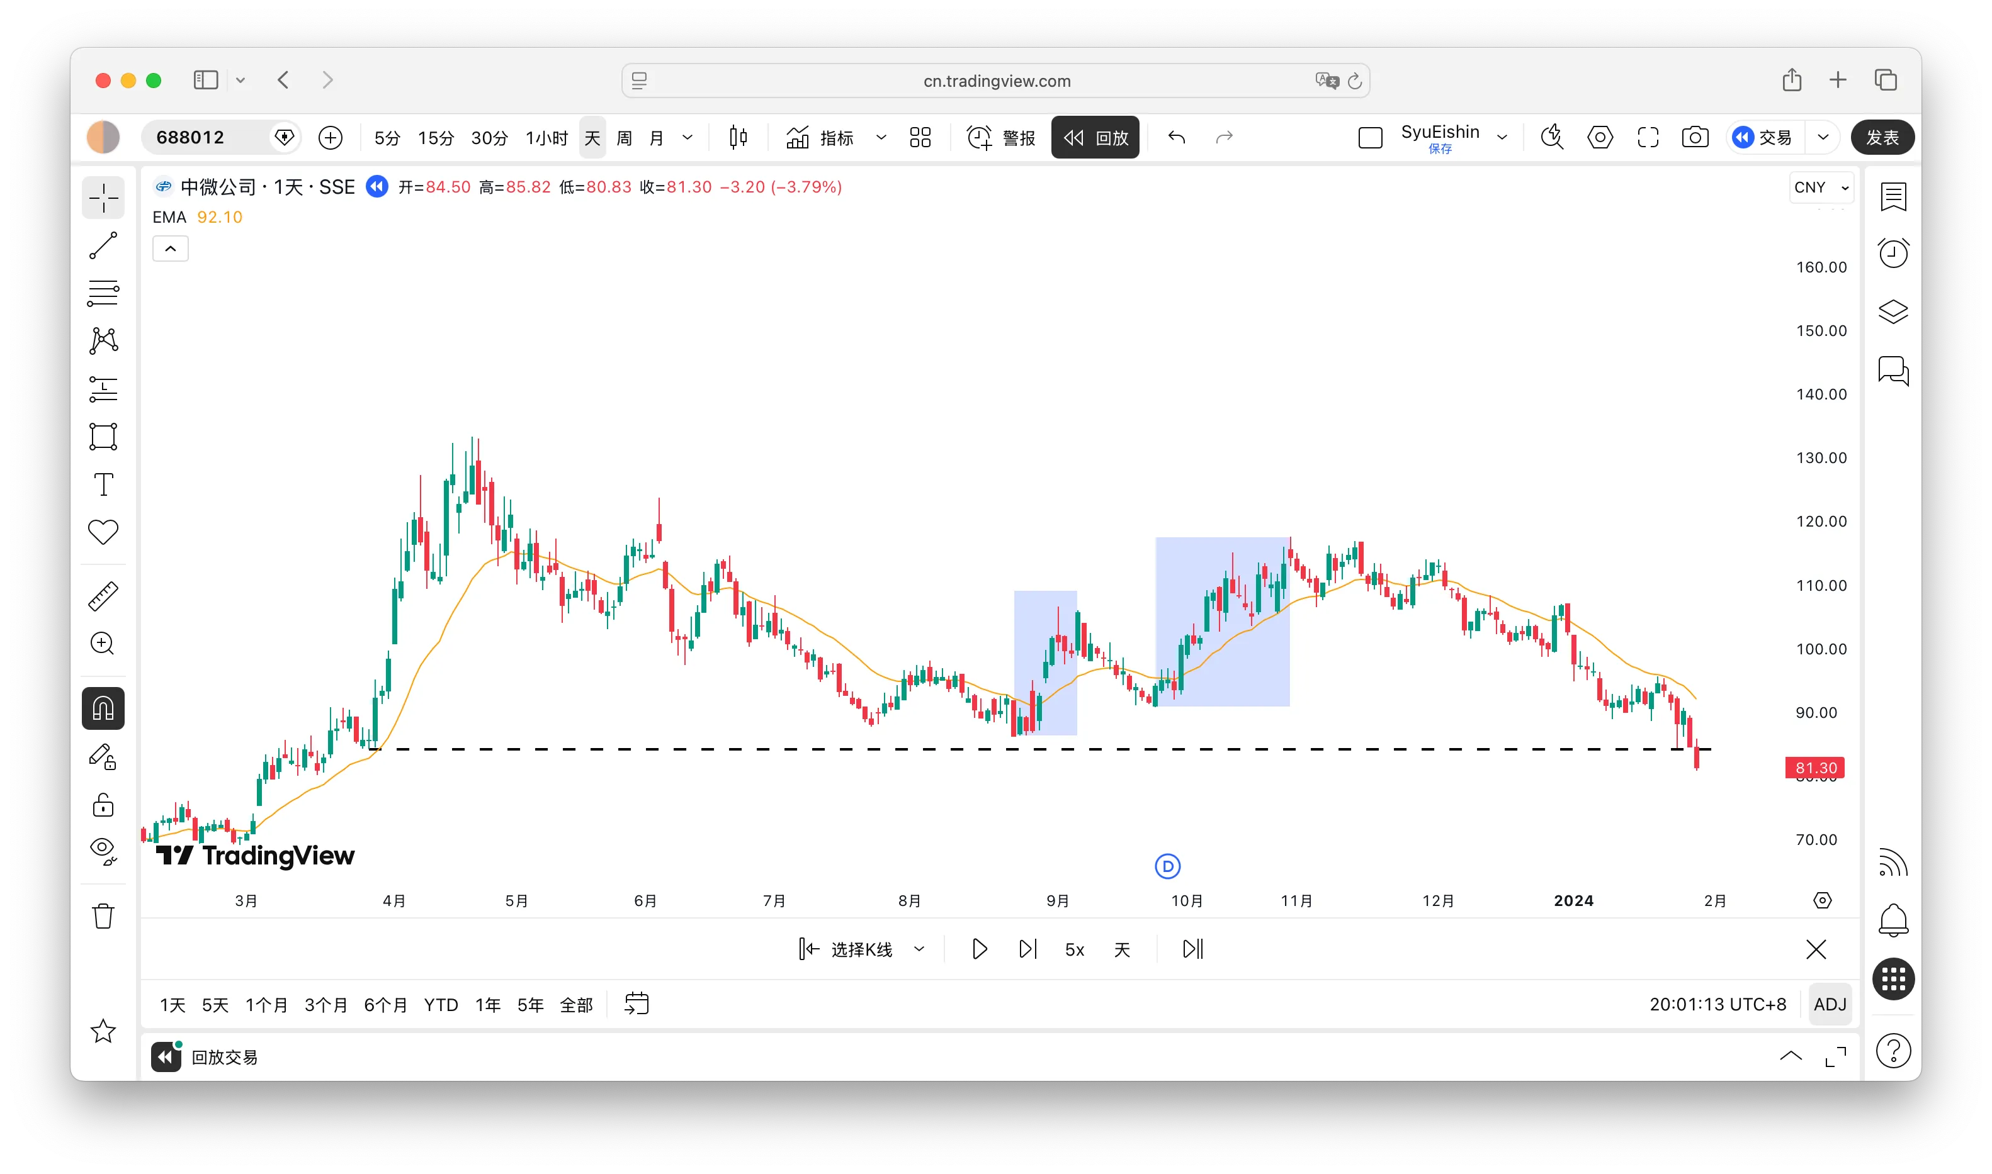
Task: Set the date range to 全部
Action: coord(576,1005)
